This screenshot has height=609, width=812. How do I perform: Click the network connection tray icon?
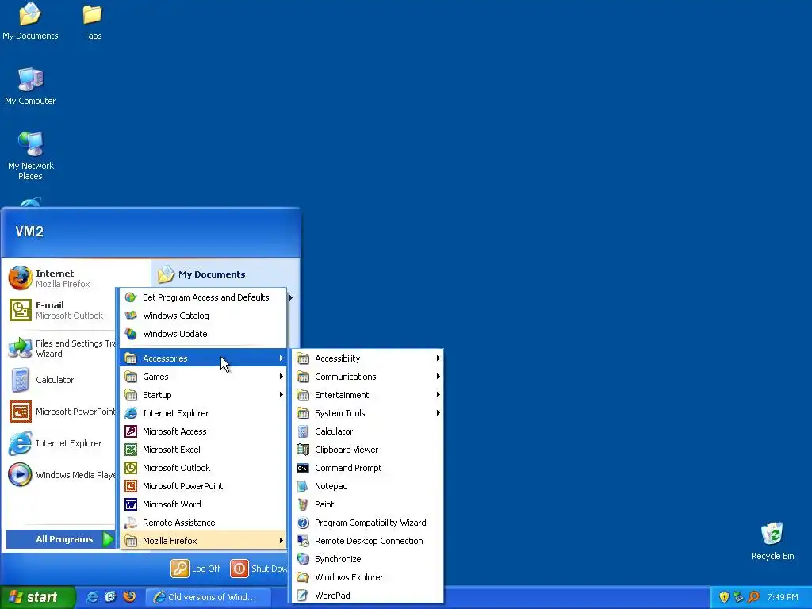click(739, 597)
